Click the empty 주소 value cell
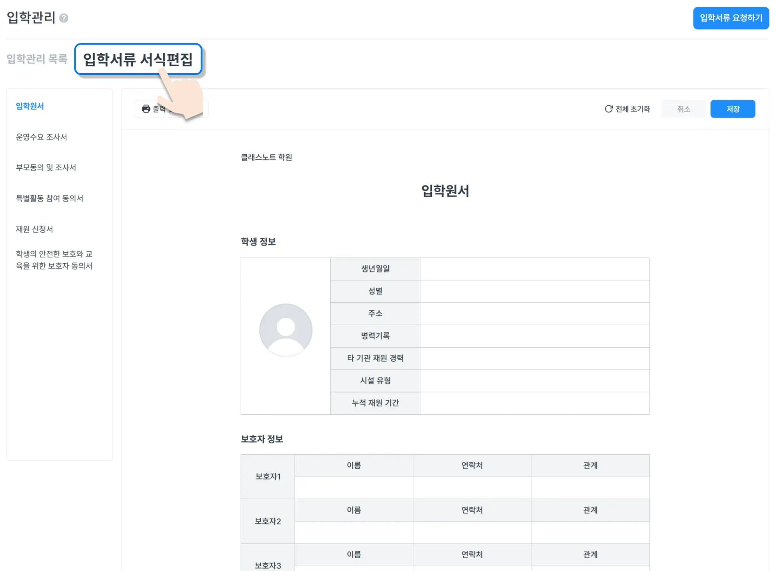 pos(534,314)
